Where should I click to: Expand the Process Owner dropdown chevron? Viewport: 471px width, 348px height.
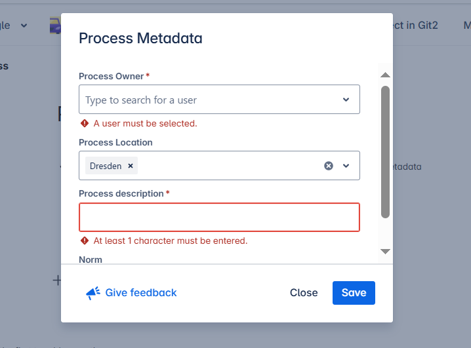point(346,100)
